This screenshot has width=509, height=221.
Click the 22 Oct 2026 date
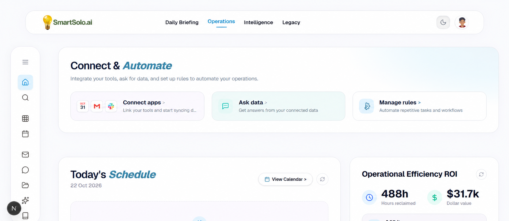pyautogui.click(x=86, y=185)
